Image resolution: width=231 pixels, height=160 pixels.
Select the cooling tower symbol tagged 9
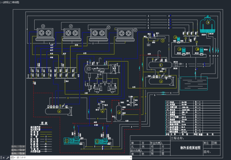click(207, 24)
